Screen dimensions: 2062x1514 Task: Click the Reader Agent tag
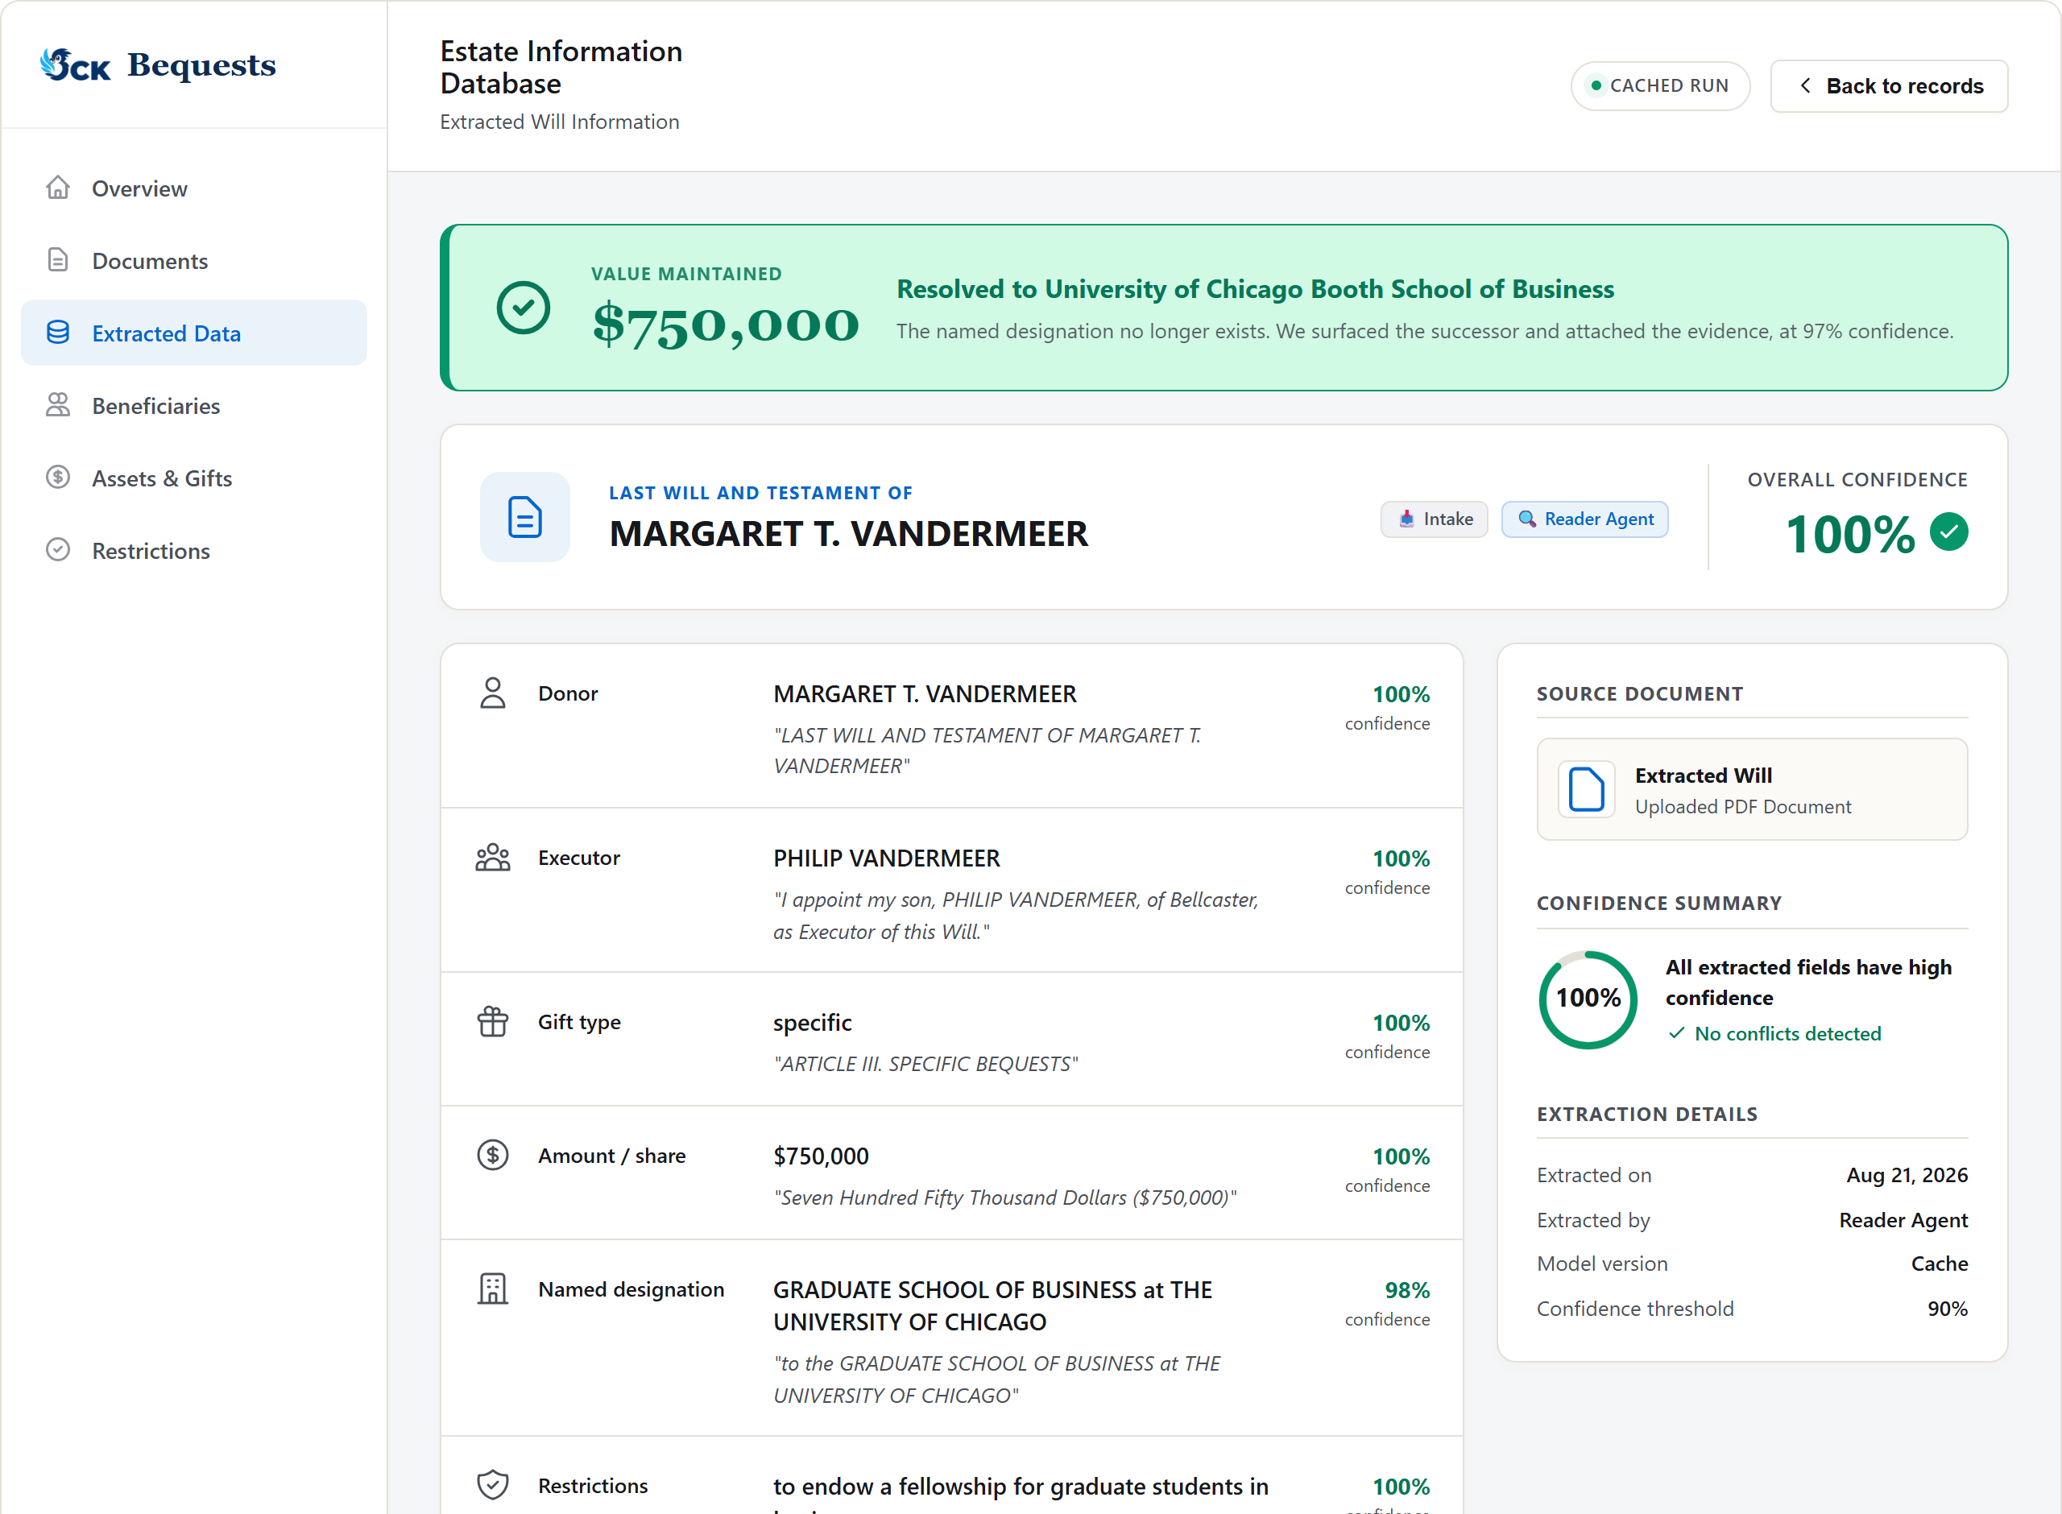click(1584, 519)
